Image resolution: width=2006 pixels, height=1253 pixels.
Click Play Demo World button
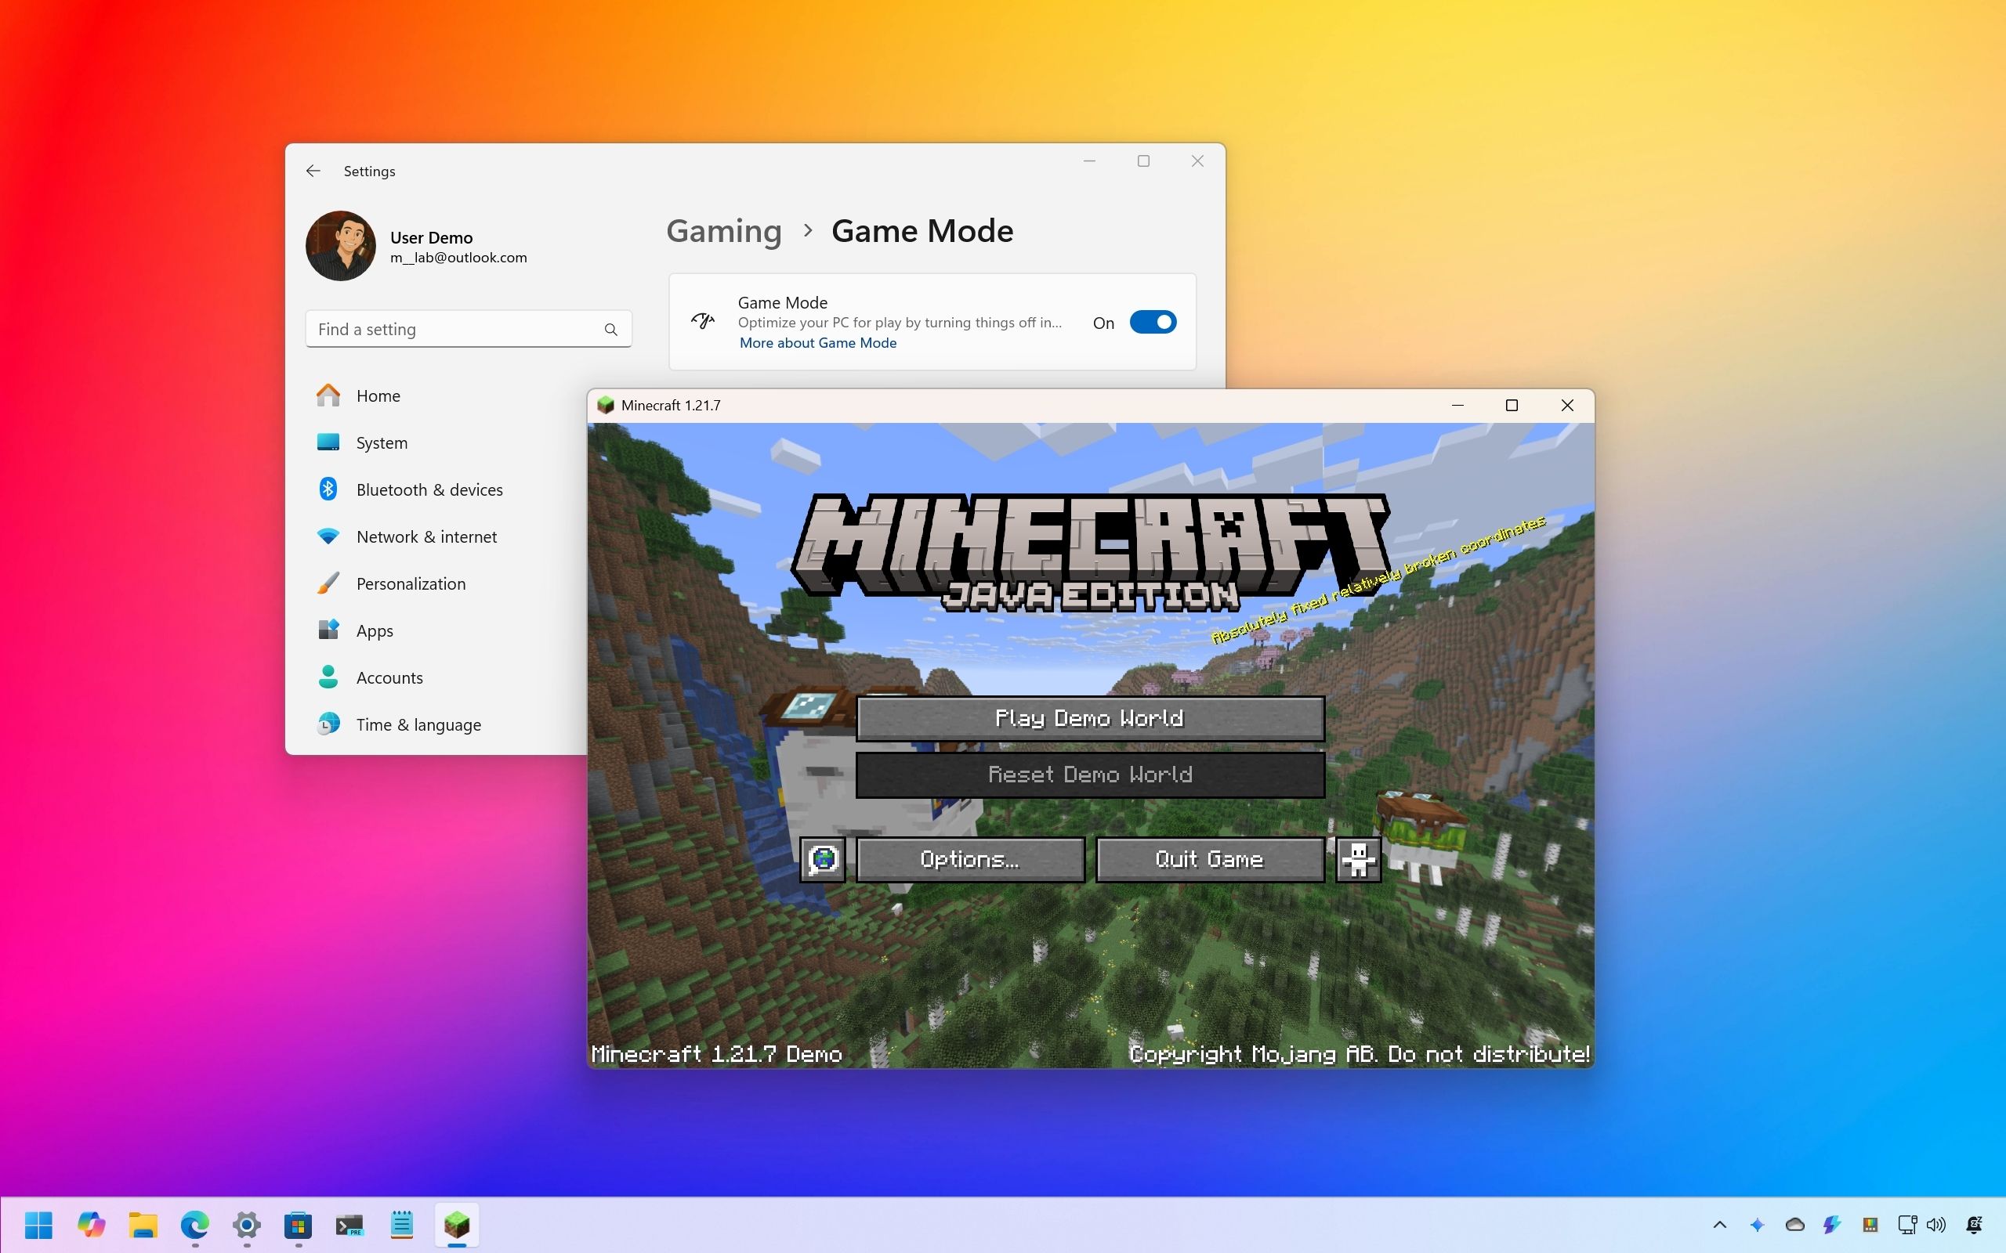[1089, 718]
